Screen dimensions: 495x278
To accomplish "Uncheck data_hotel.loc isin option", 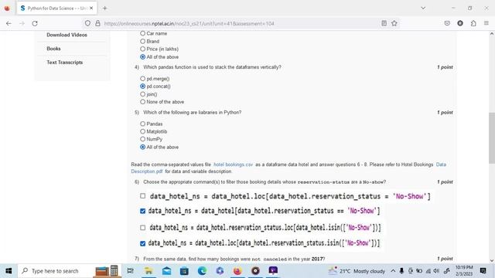I will [142, 243].
